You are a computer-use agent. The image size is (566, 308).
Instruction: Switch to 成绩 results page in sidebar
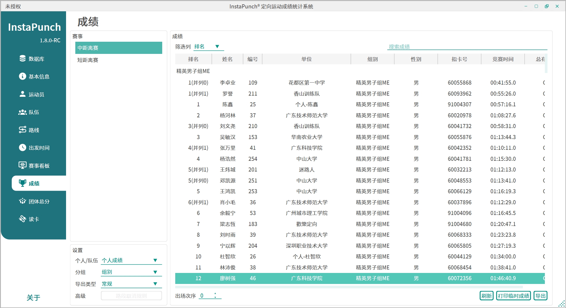pos(34,183)
